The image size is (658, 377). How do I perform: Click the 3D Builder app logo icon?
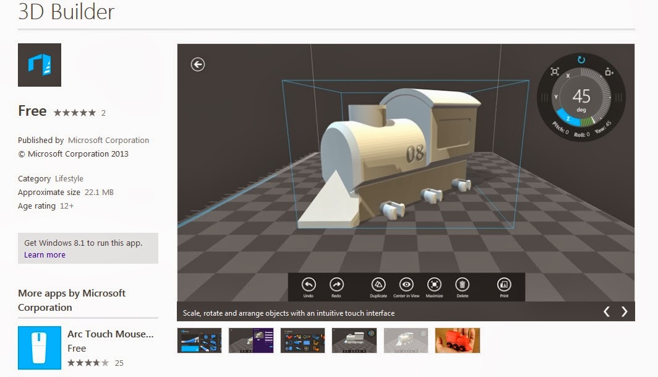click(x=39, y=64)
